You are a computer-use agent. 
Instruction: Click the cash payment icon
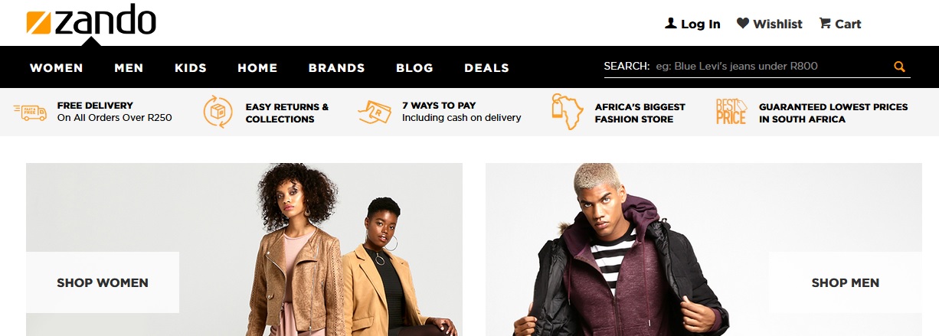tap(375, 113)
